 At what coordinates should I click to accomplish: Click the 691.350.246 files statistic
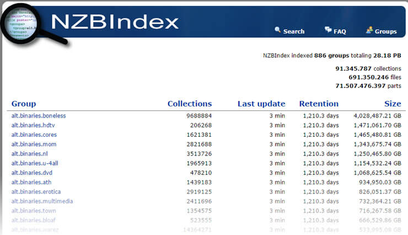(x=375, y=77)
